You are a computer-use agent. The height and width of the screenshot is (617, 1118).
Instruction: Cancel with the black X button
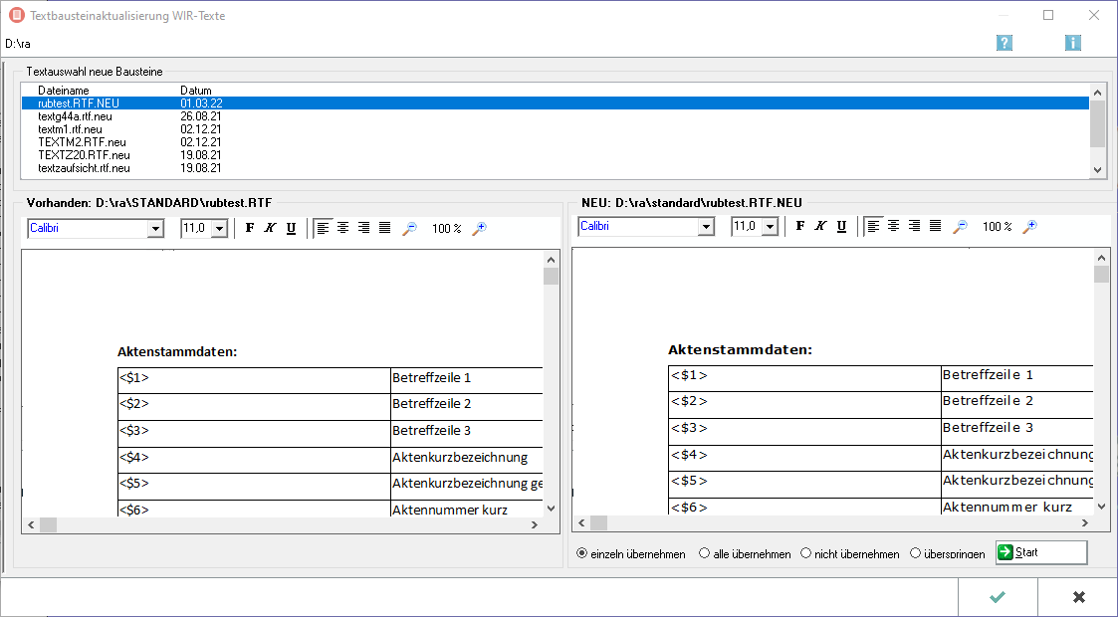tap(1079, 597)
